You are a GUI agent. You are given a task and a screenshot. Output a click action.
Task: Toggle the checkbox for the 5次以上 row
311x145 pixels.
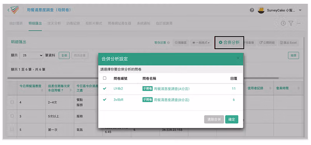point(12,116)
